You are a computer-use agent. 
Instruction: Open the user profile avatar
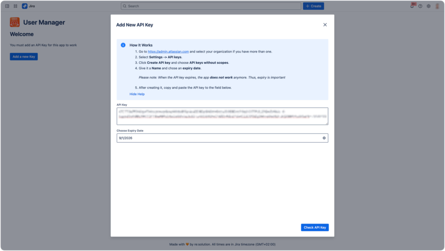[437, 6]
